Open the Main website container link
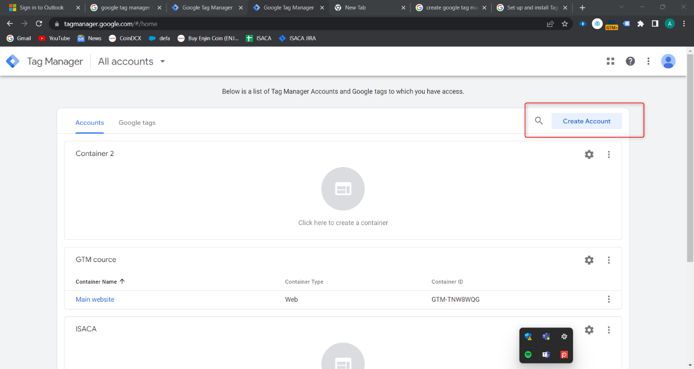 95,299
